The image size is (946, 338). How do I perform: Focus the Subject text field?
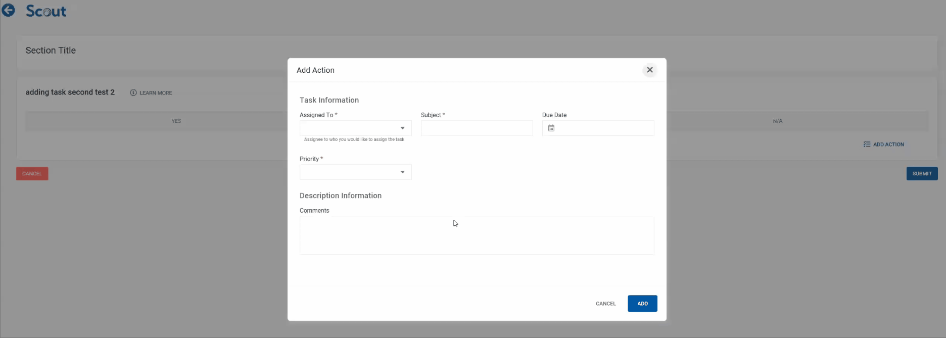(477, 128)
